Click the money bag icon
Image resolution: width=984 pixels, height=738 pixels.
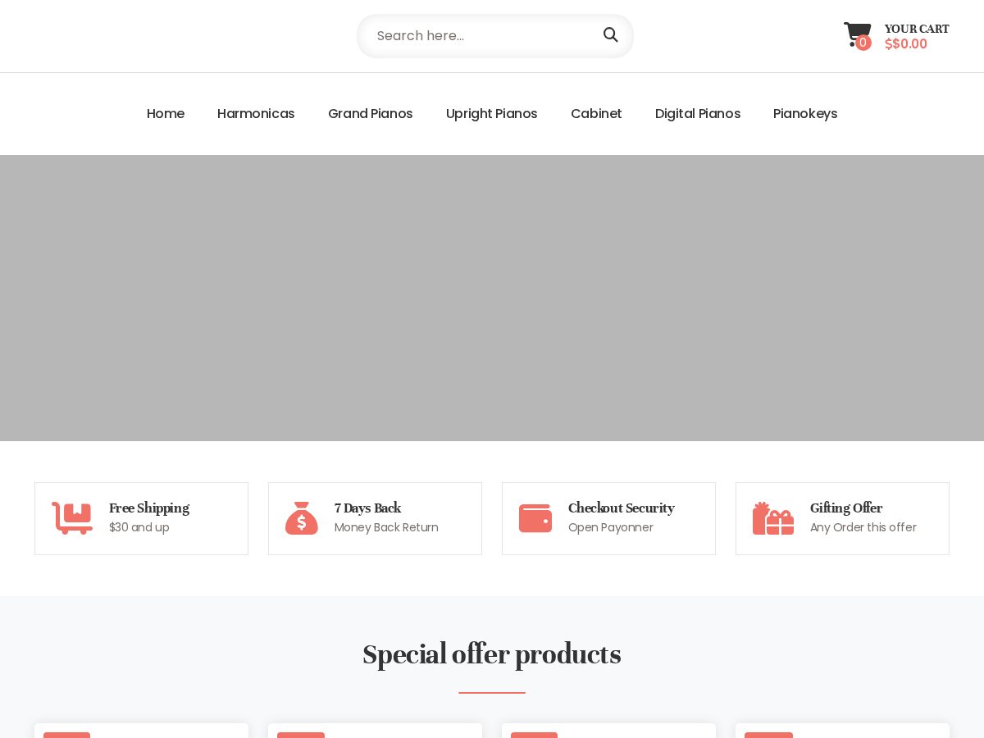pyautogui.click(x=302, y=518)
